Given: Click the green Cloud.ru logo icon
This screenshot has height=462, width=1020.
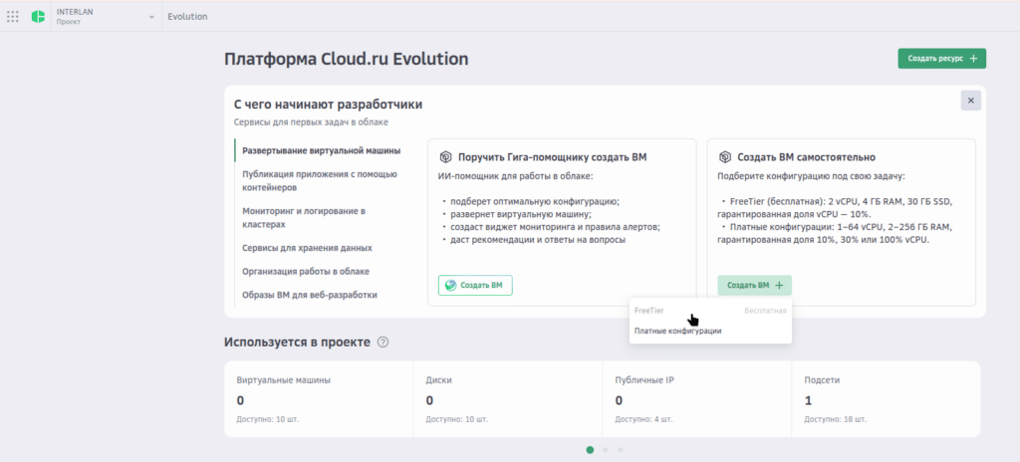Looking at the screenshot, I should 39,16.
